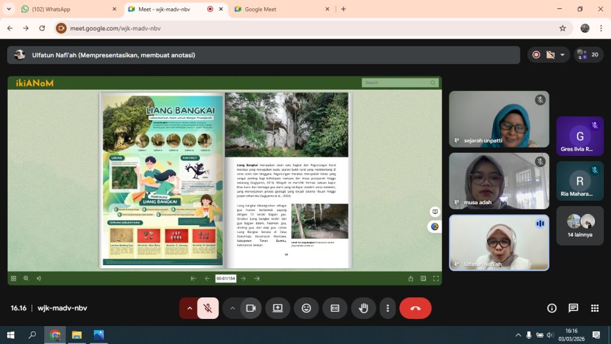Unmute the microphone in Meet
Screen dimensions: 611x344
[x=208, y=308]
